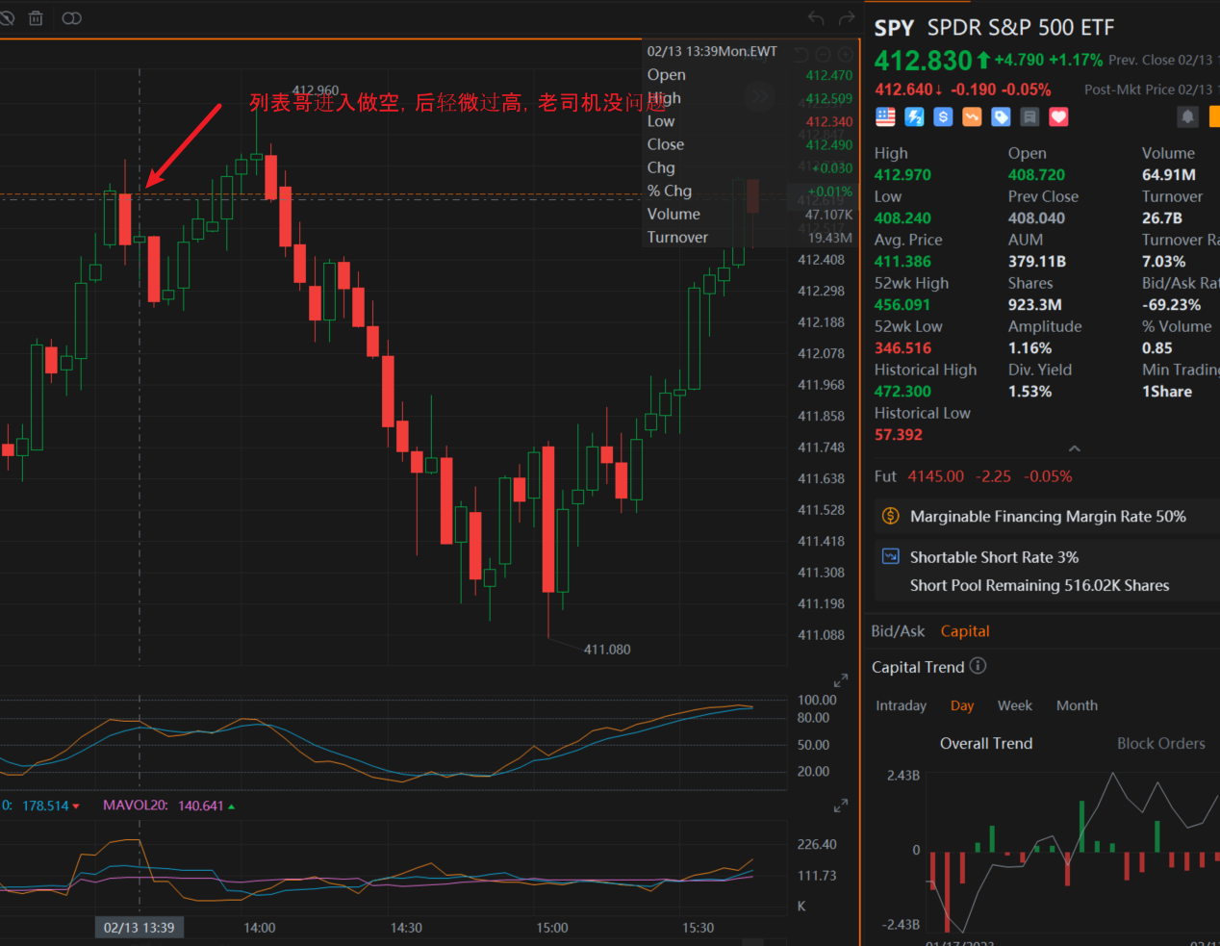Click the blue price tag icon
Viewport: 1220px width, 946px height.
[1001, 116]
